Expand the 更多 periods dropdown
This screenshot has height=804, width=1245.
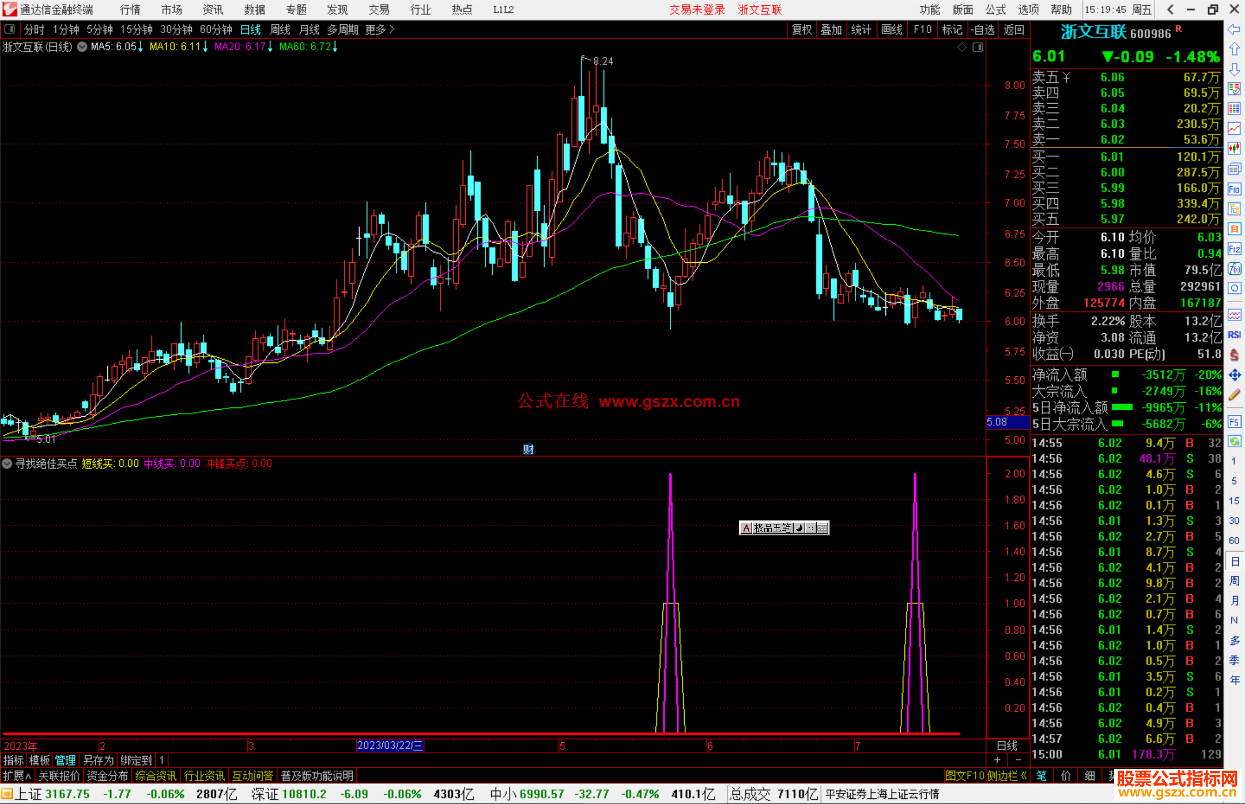(379, 29)
